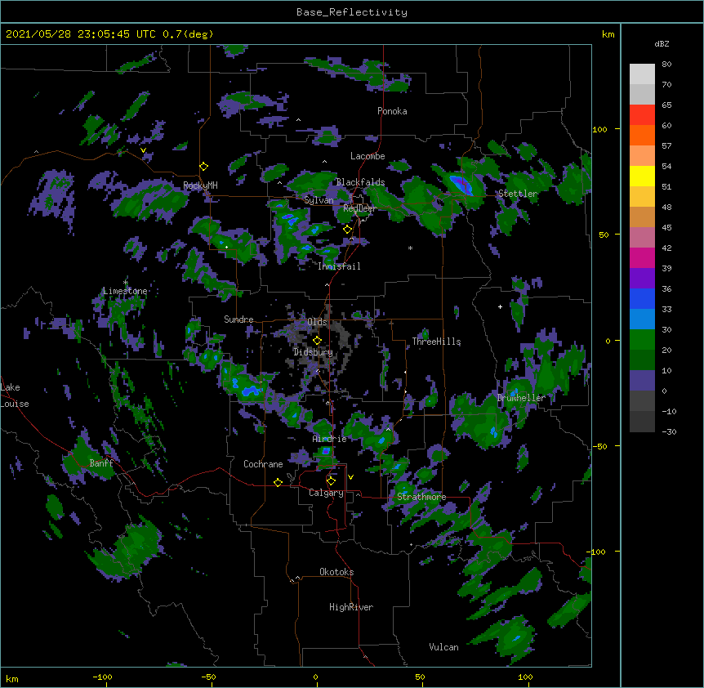This screenshot has width=704, height=688.
Task: Select the bright green 20-30 dBZ legend swatch
Action: point(642,340)
